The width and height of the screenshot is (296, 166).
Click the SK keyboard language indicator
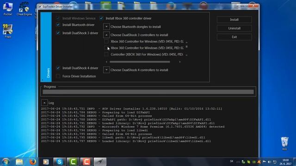click(232, 161)
